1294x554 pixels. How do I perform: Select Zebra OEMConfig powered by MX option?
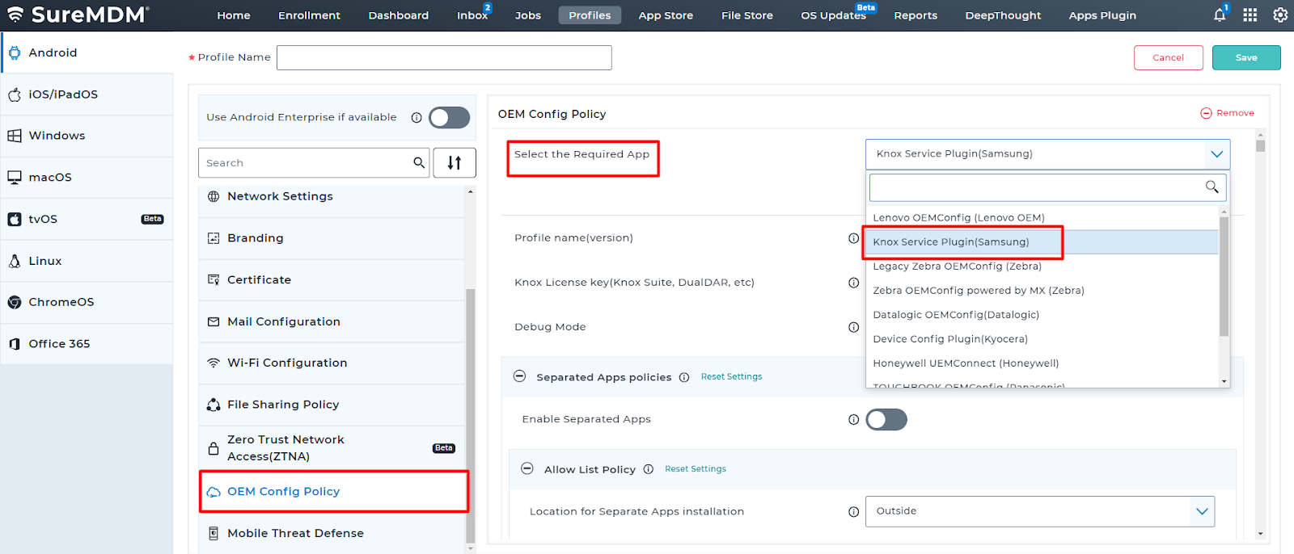point(1042,291)
